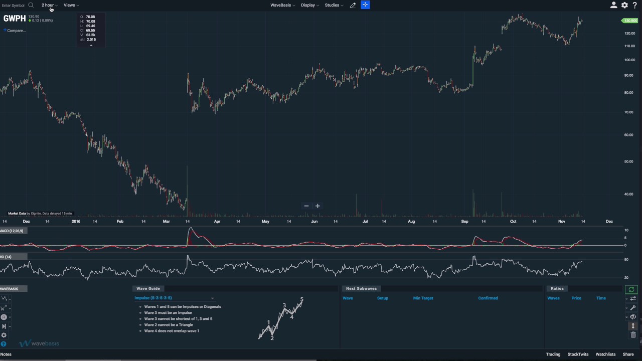Select the wave count line tool icon
642x361 pixels.
[x=4, y=298]
